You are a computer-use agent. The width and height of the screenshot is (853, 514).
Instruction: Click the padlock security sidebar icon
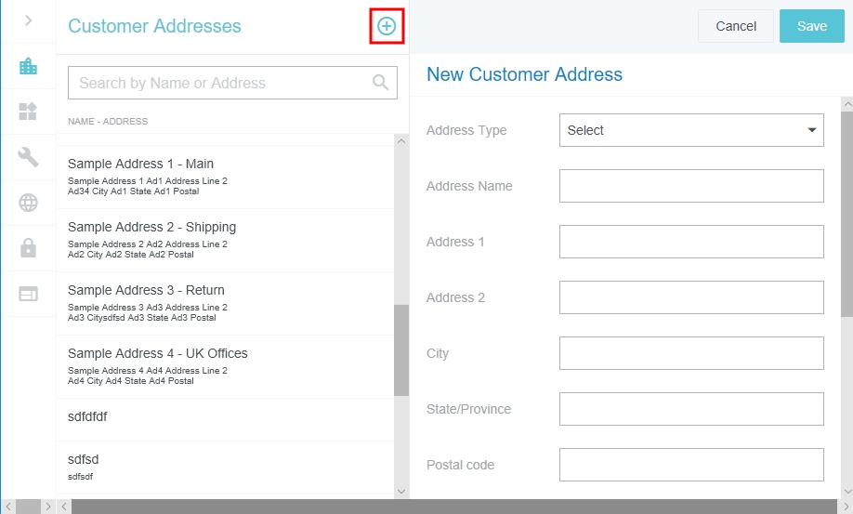28,248
